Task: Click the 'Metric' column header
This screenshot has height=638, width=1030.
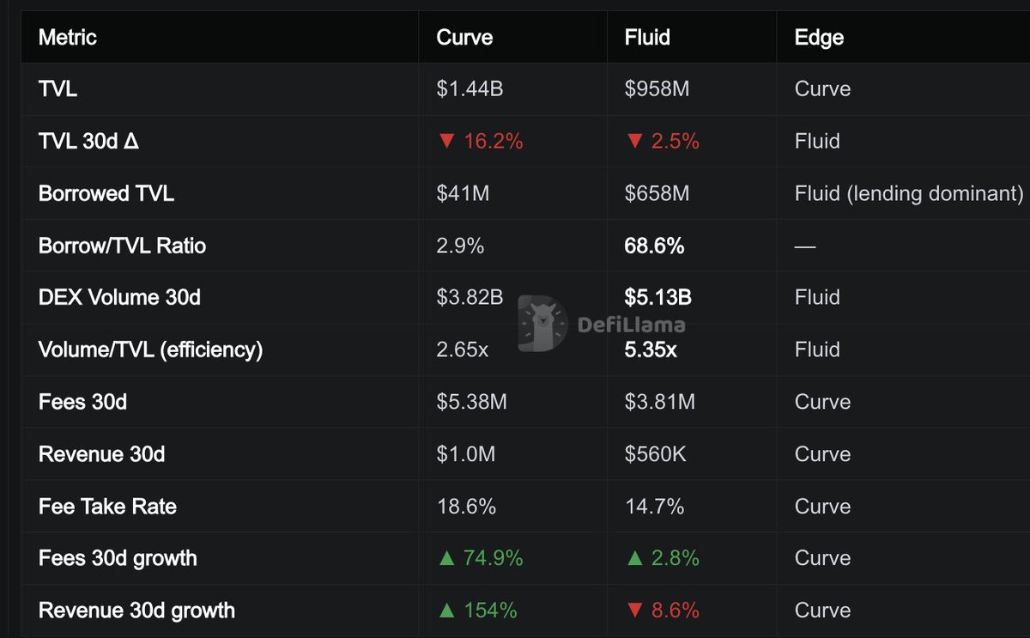Action: point(68,37)
